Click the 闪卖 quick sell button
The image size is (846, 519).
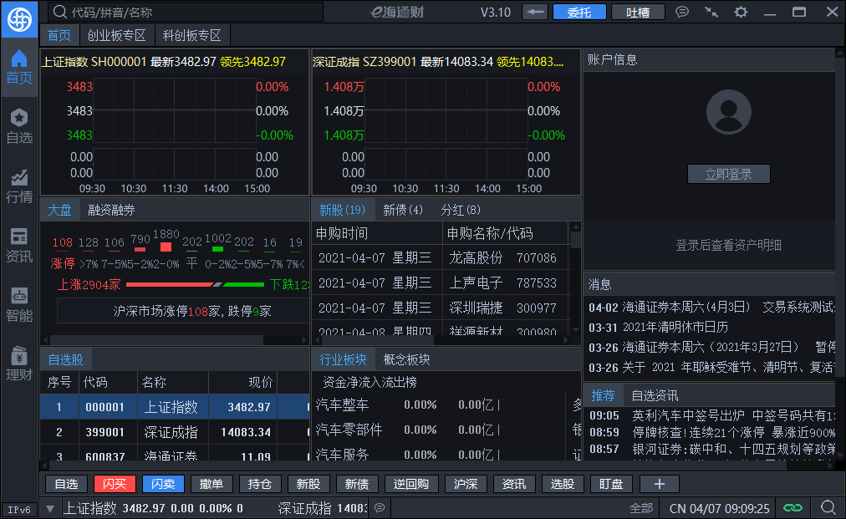click(x=163, y=484)
